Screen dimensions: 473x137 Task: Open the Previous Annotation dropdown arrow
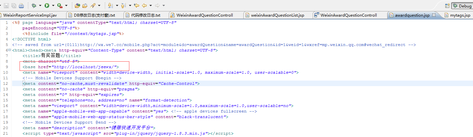point(130,6)
